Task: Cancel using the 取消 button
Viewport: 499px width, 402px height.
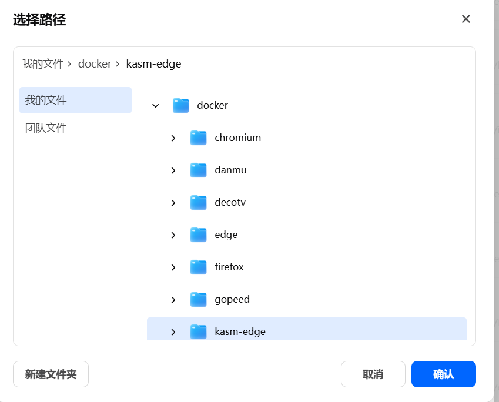Action: coord(373,374)
